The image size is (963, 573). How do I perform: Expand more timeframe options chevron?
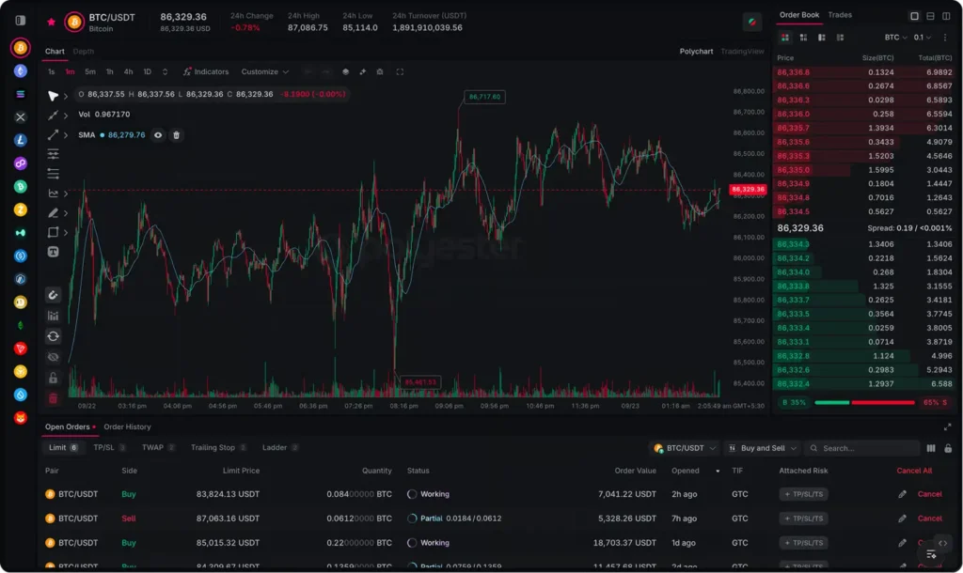[165, 71]
